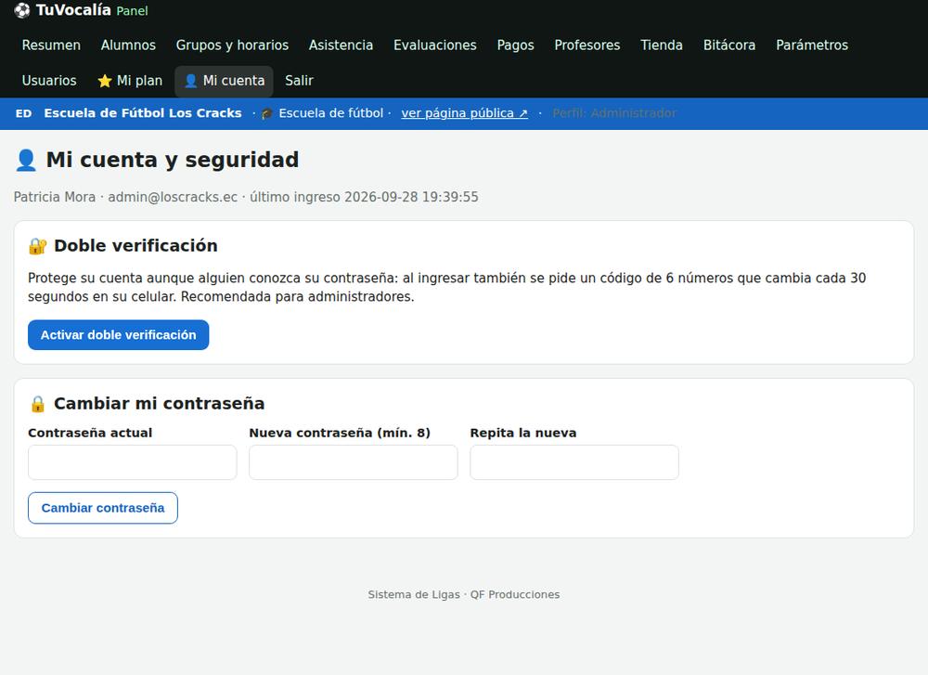928x675 pixels.
Task: Open Bitácora log
Action: point(729,45)
